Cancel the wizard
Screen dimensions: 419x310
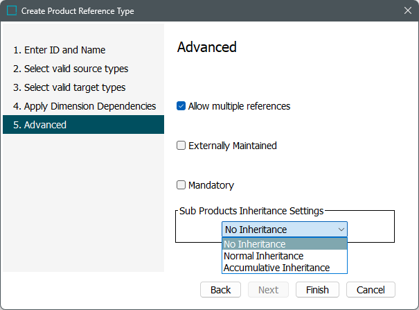[x=371, y=290]
